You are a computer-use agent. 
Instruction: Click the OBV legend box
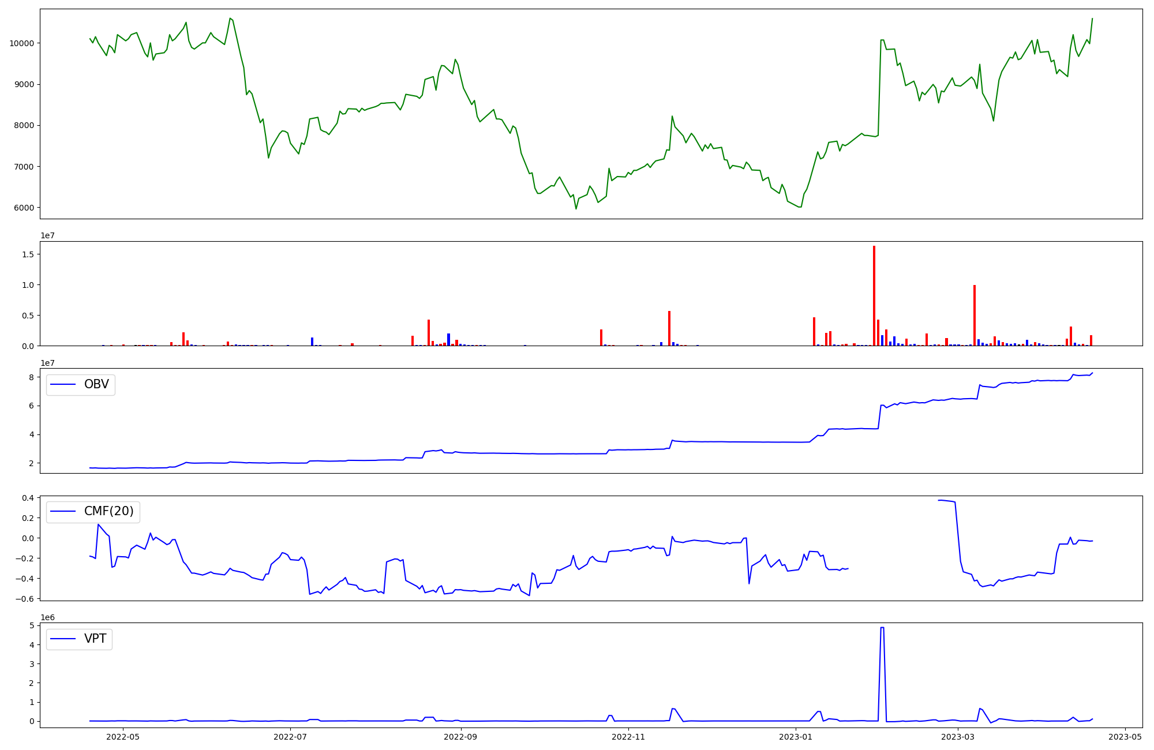(81, 385)
